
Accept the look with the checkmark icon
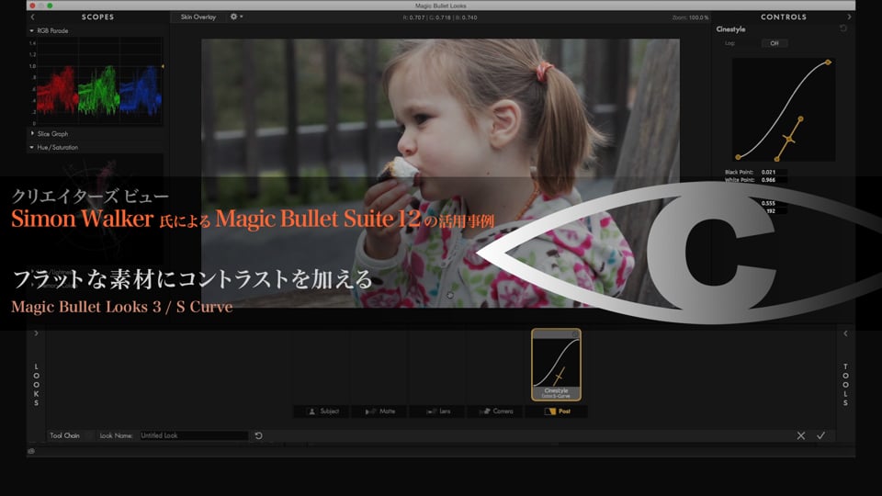(x=821, y=435)
